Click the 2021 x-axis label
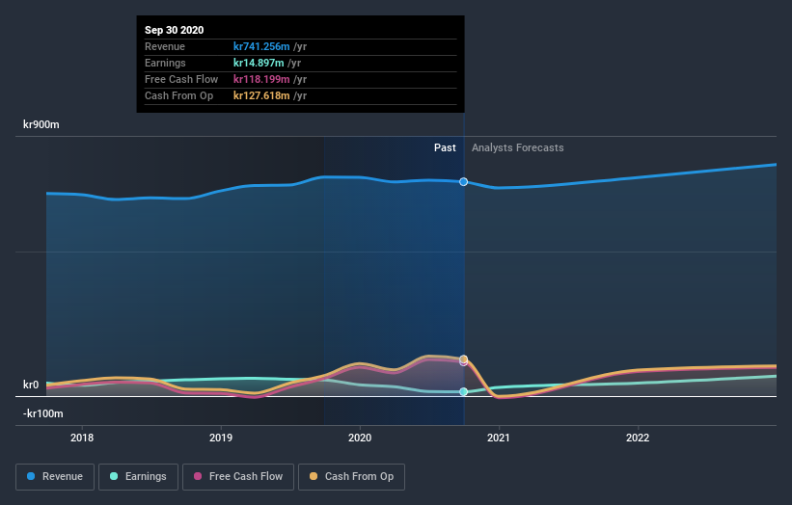The width and height of the screenshot is (792, 505). (499, 438)
